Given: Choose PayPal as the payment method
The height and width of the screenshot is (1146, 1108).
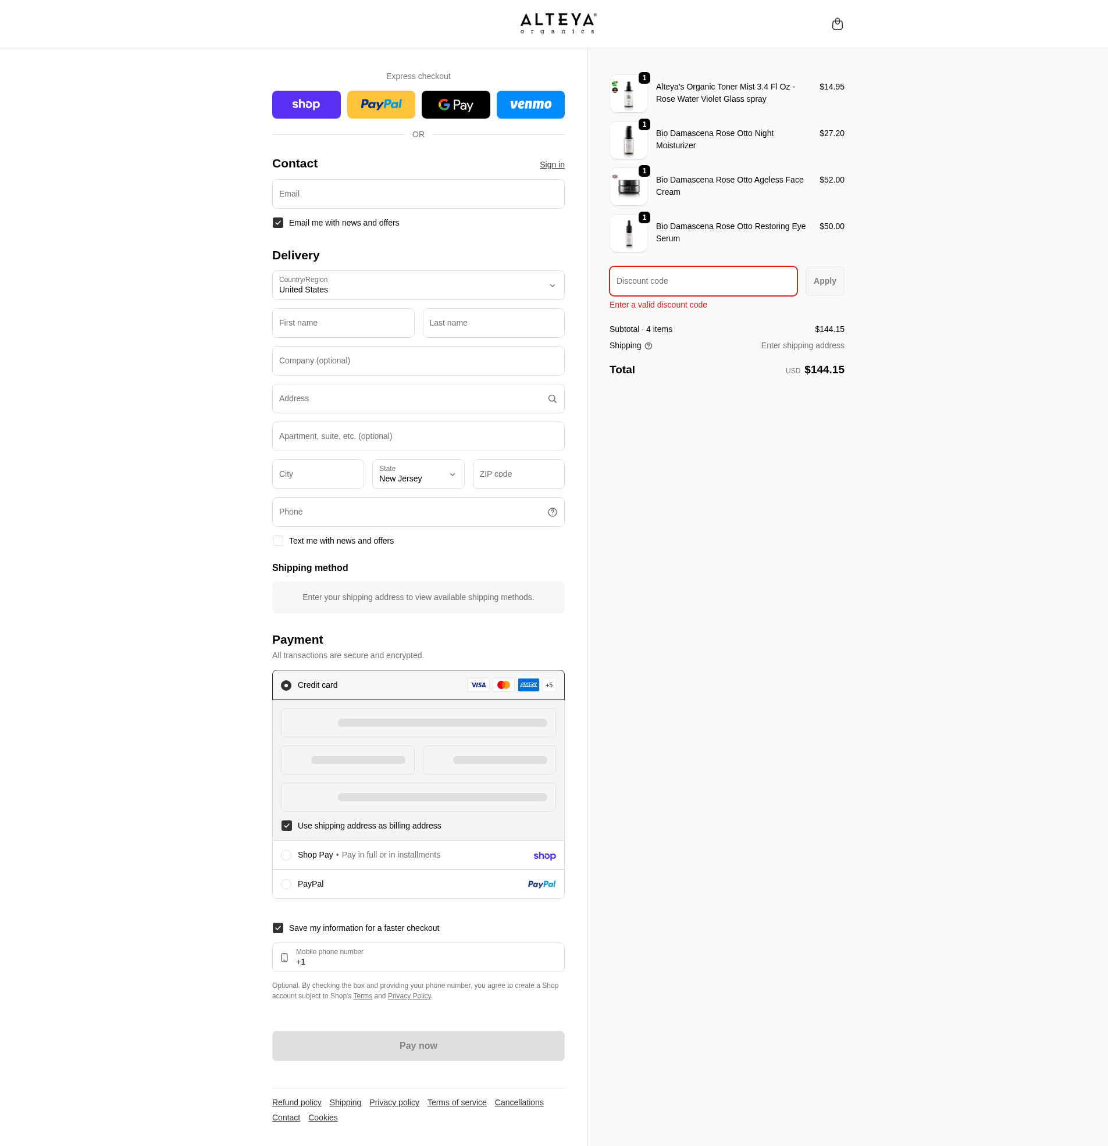Looking at the screenshot, I should click(286, 883).
